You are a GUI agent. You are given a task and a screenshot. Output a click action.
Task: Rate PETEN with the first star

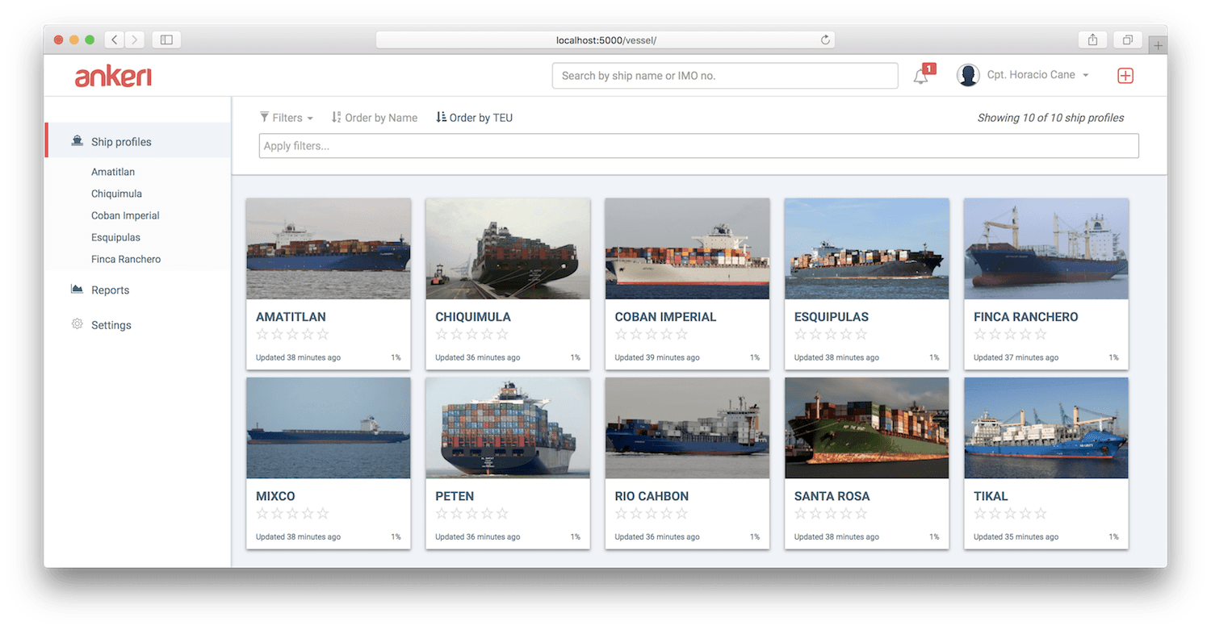pos(442,513)
